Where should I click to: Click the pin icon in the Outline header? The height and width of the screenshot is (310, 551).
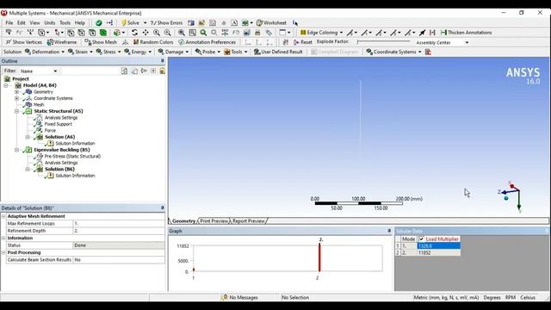click(163, 61)
